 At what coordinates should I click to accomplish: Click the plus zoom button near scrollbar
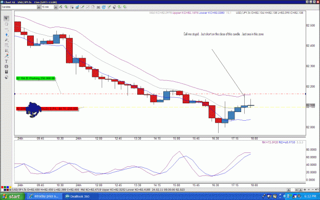point(309,190)
